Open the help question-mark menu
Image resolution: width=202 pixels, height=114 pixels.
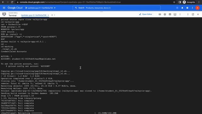[187, 8]
